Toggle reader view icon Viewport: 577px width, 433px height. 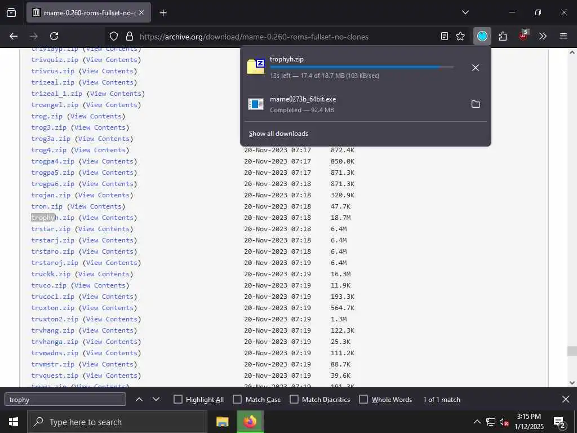pyautogui.click(x=445, y=36)
